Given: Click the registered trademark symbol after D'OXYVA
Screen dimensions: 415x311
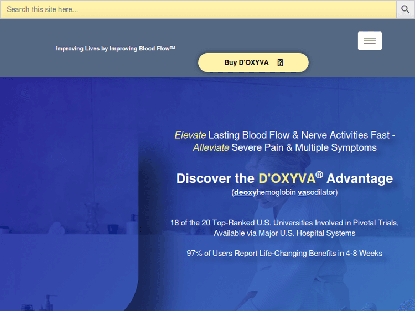Looking at the screenshot, I should (319, 175).
